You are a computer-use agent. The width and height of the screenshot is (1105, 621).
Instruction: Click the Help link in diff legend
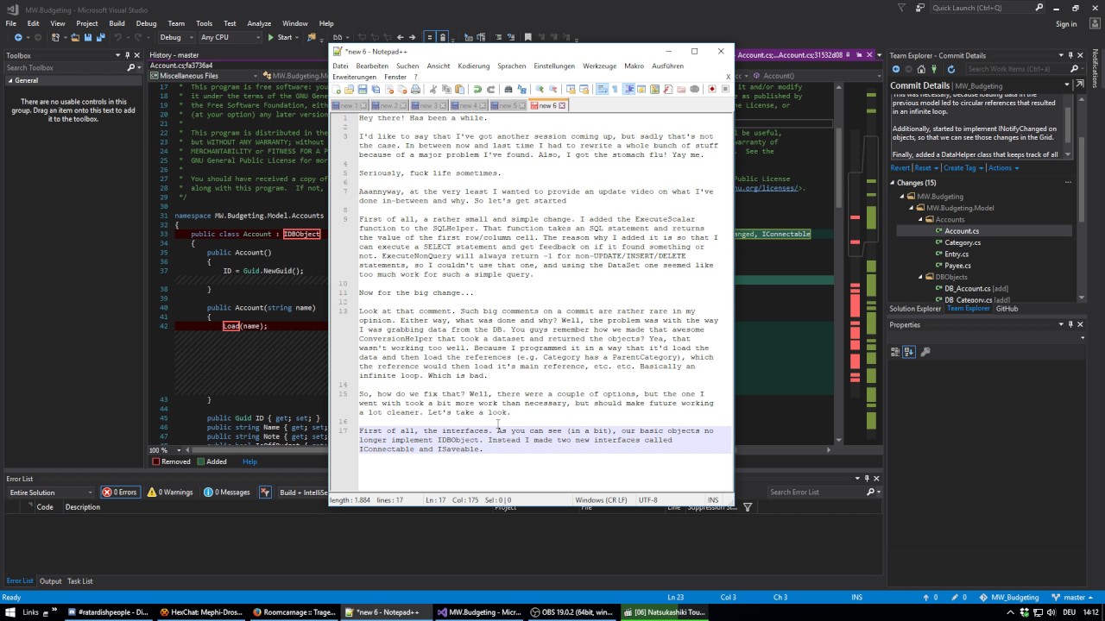coord(249,461)
